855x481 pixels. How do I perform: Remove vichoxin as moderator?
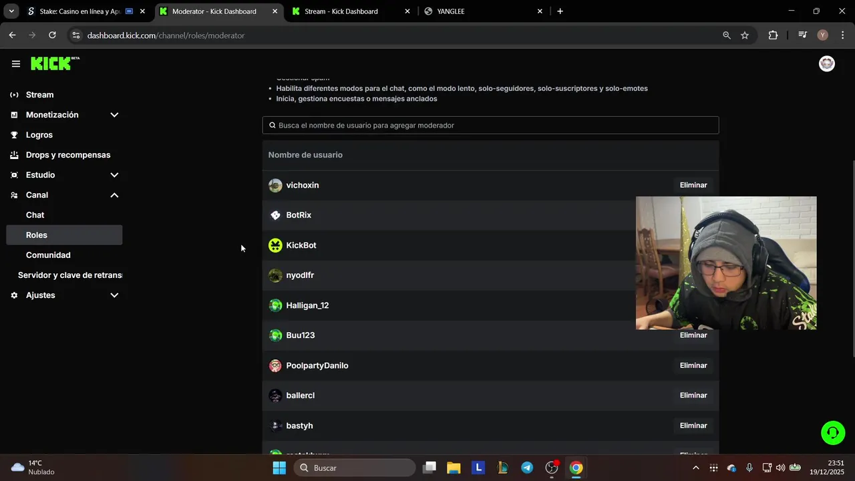(693, 185)
